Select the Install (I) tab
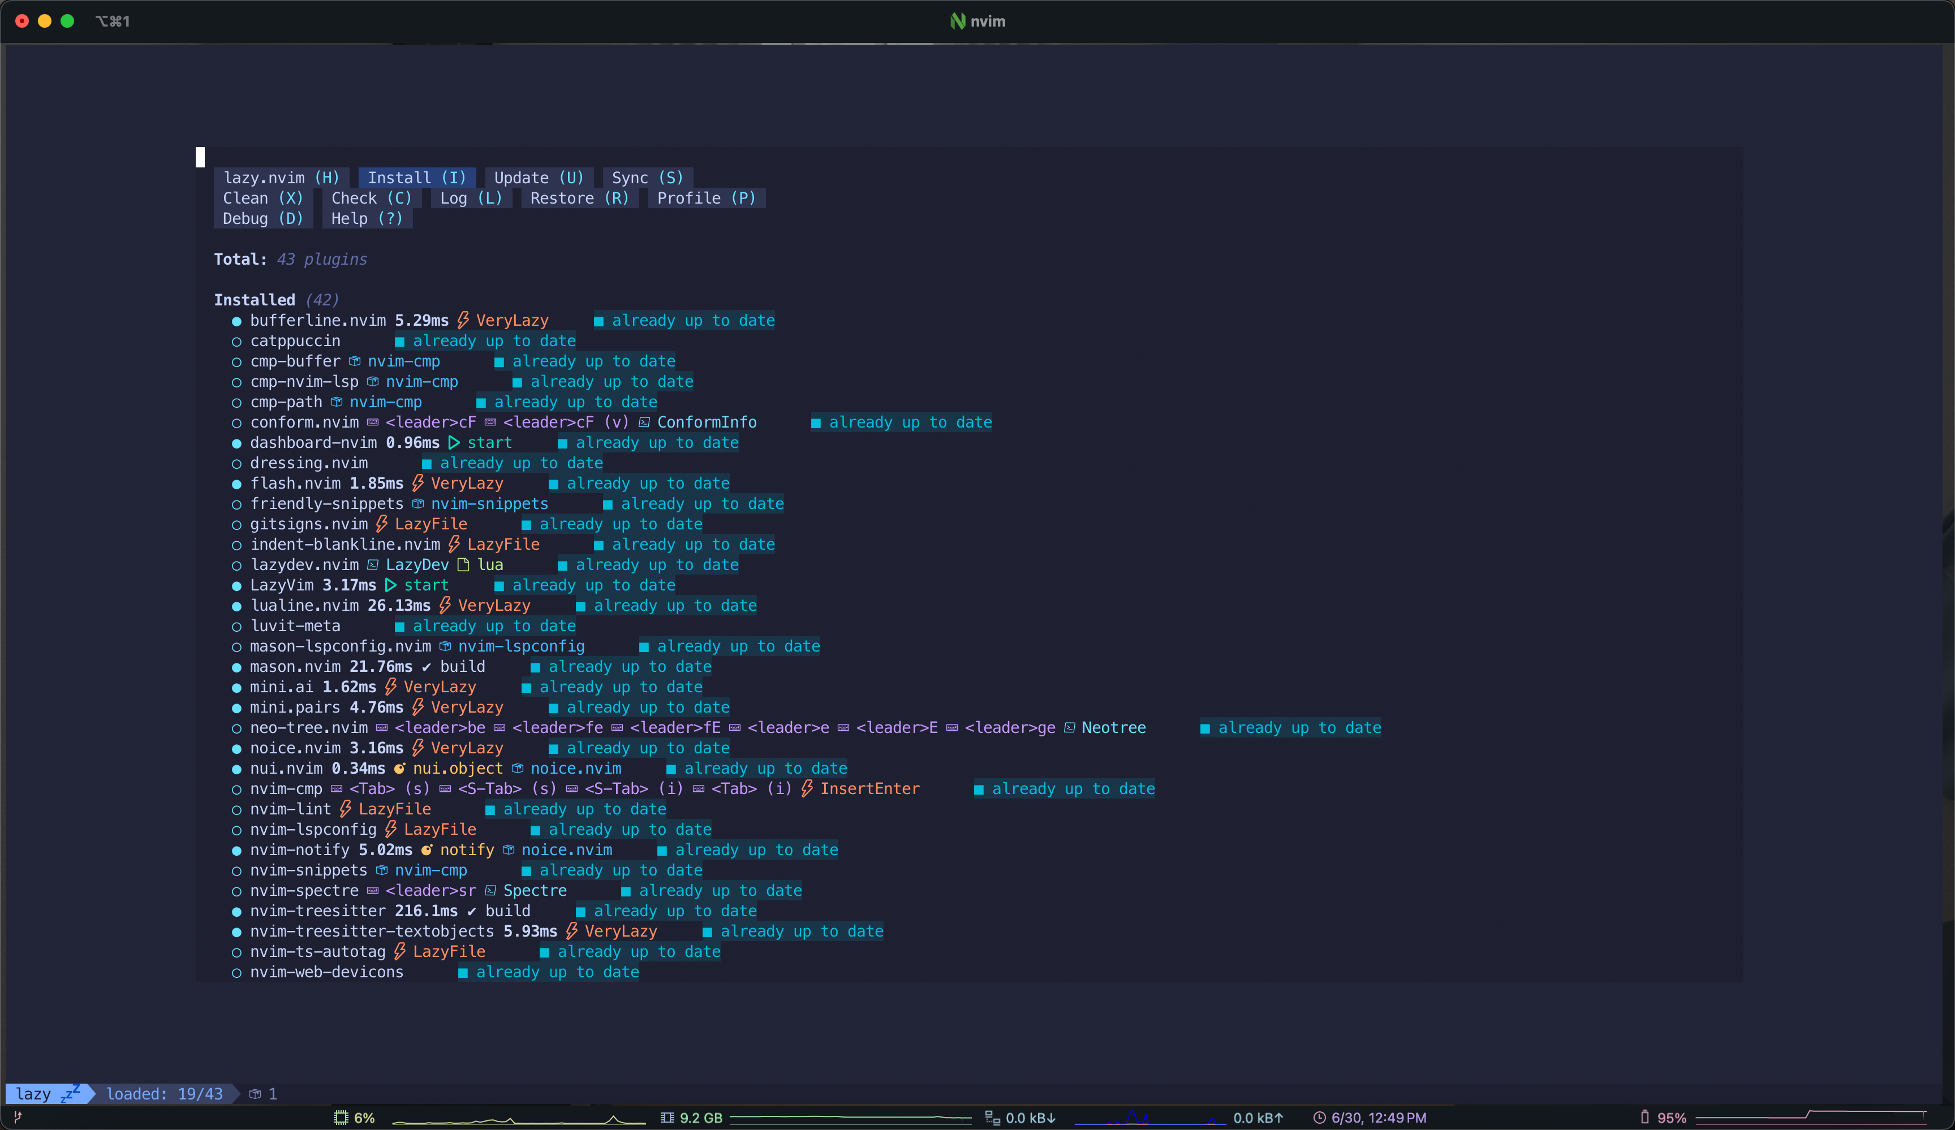Image resolution: width=1955 pixels, height=1130 pixels. tap(416, 178)
